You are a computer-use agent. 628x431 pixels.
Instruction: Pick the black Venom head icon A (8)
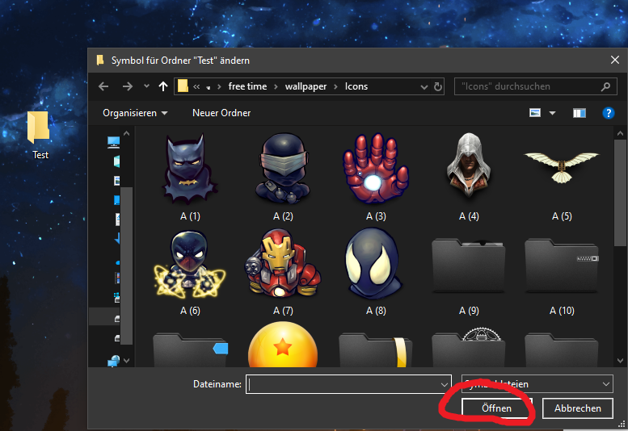[x=373, y=264]
